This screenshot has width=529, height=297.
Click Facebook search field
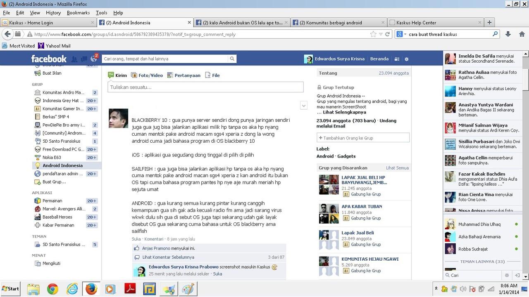coord(164,59)
